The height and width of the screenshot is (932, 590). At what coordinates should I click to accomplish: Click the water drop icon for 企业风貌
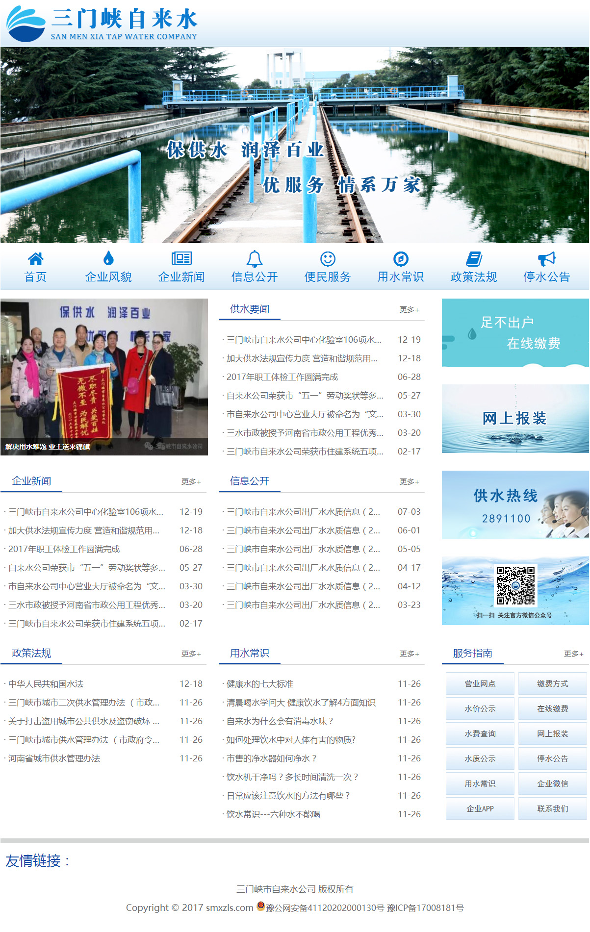point(108,258)
